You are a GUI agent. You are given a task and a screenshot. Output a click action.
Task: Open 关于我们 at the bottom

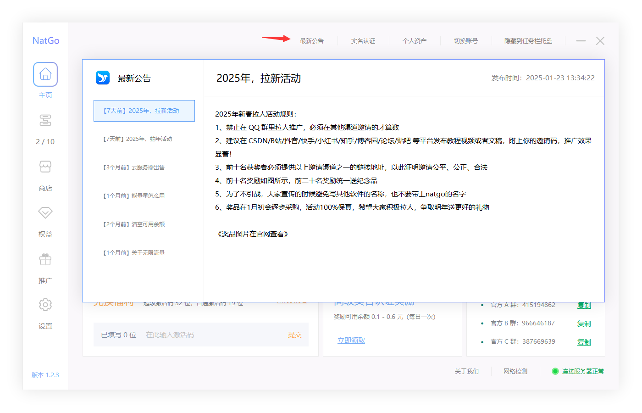[466, 371]
